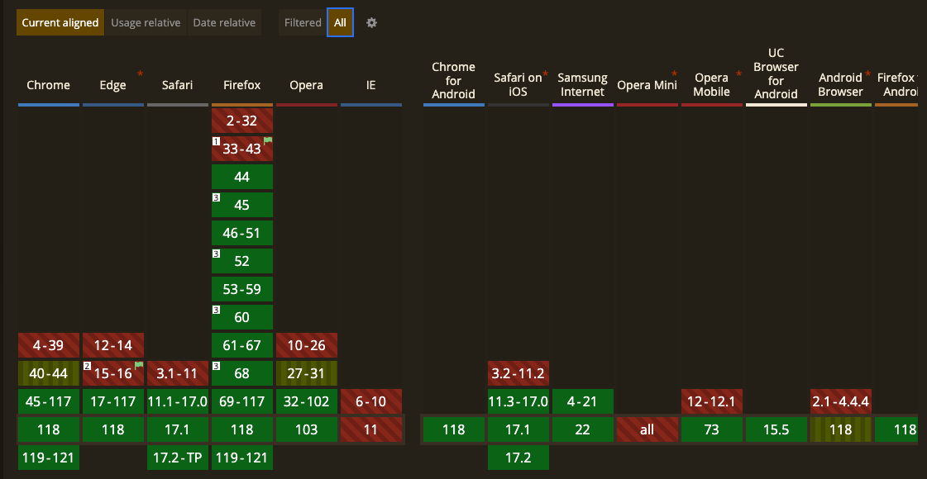Click the asterisk beside Android Browser header
927x479 pixels.
point(868,74)
